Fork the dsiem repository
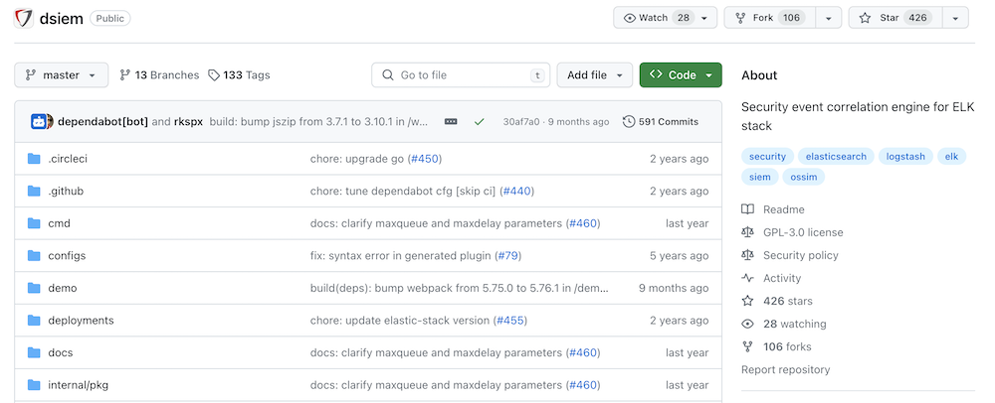This screenshot has width=995, height=403. pos(770,18)
